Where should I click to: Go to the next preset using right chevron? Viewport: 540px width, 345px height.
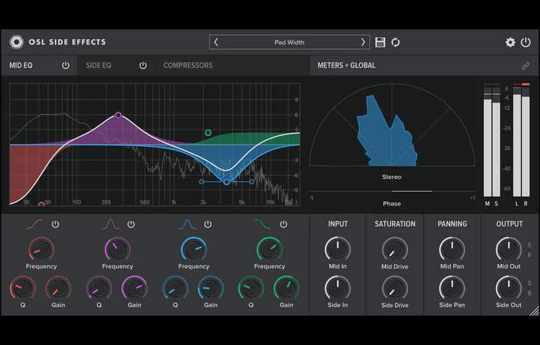pos(362,42)
